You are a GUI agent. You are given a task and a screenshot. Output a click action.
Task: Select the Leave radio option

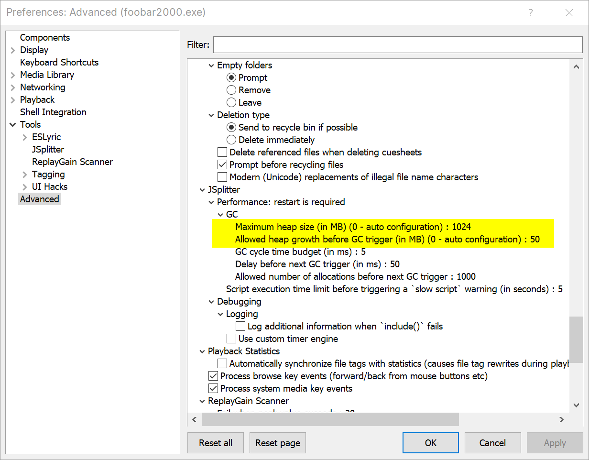[231, 102]
